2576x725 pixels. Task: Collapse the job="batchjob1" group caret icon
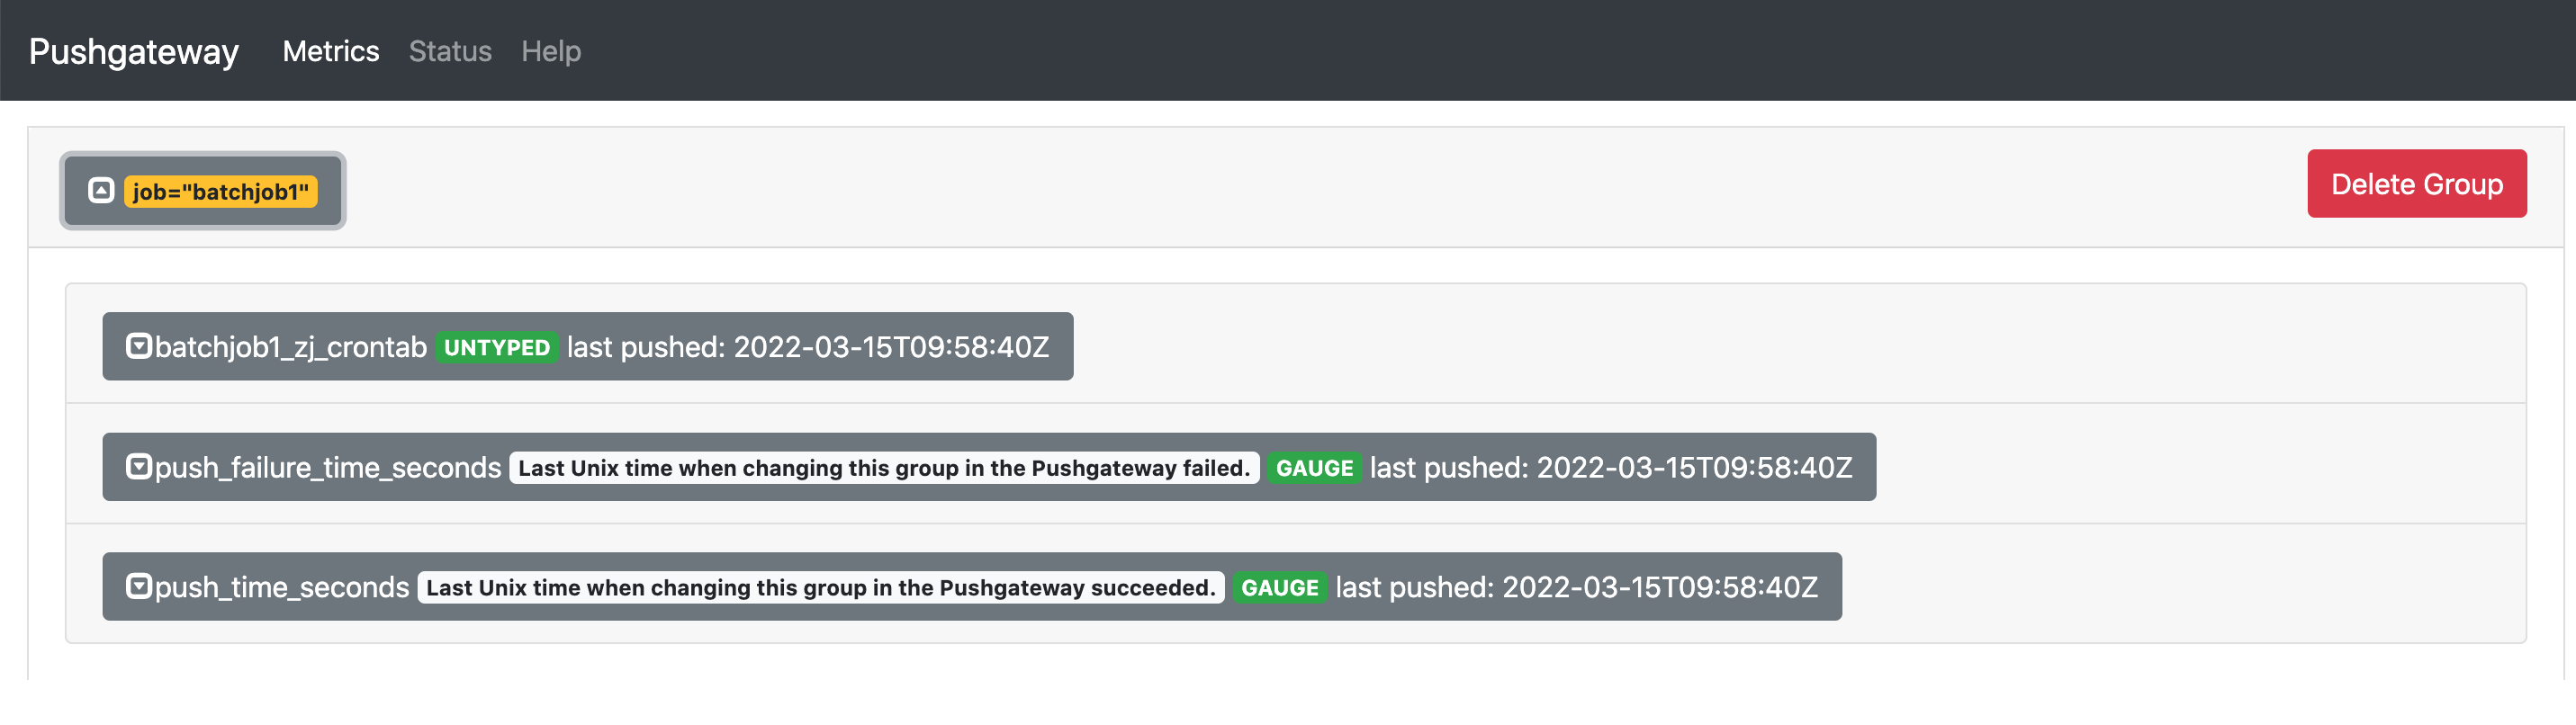click(101, 190)
